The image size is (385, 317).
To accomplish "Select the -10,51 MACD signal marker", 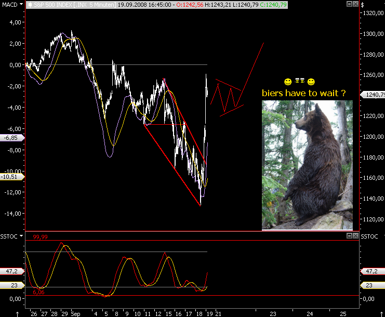I will (x=12, y=177).
